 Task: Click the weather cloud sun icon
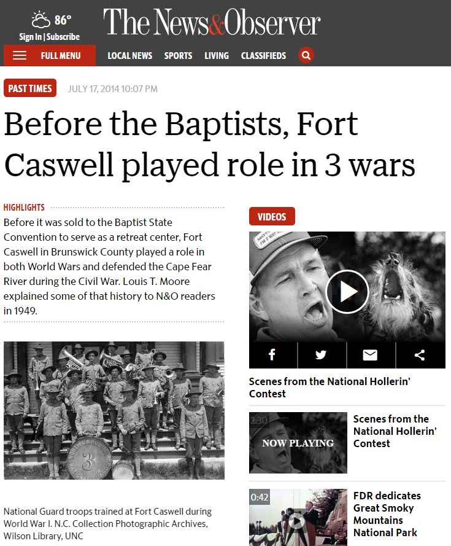click(x=41, y=20)
